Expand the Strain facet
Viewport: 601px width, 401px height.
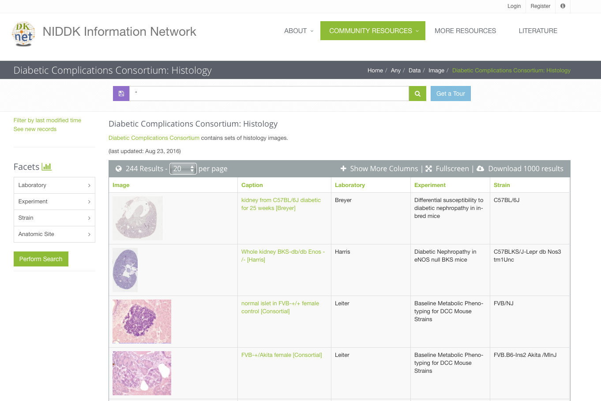[54, 218]
